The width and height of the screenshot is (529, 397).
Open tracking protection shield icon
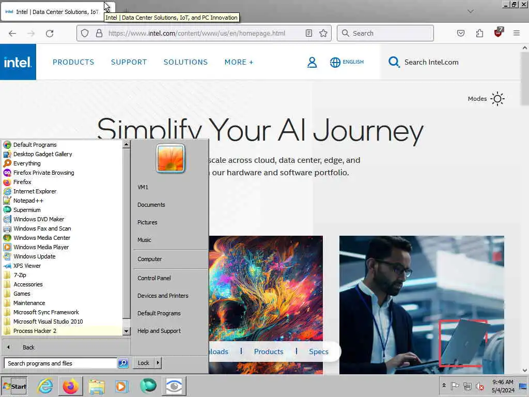[x=85, y=33]
